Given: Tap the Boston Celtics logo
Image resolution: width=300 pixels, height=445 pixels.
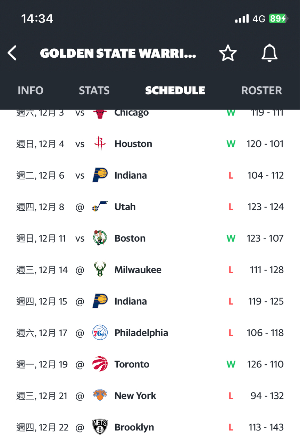Looking at the screenshot, I should tap(100, 238).
